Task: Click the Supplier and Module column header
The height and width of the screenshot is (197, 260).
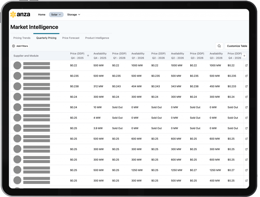Action: (26, 56)
